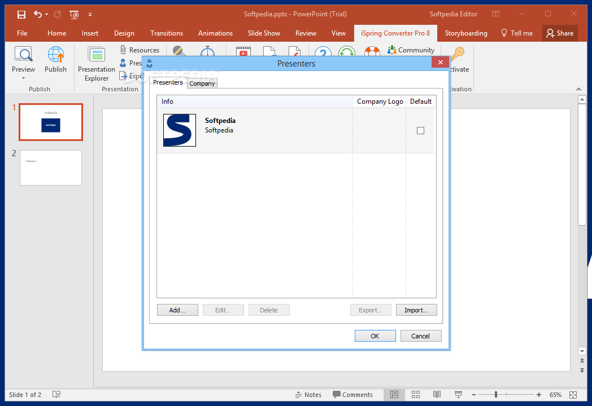Image resolution: width=592 pixels, height=406 pixels.
Task: Switch to the Home ribbon tab
Action: 56,33
